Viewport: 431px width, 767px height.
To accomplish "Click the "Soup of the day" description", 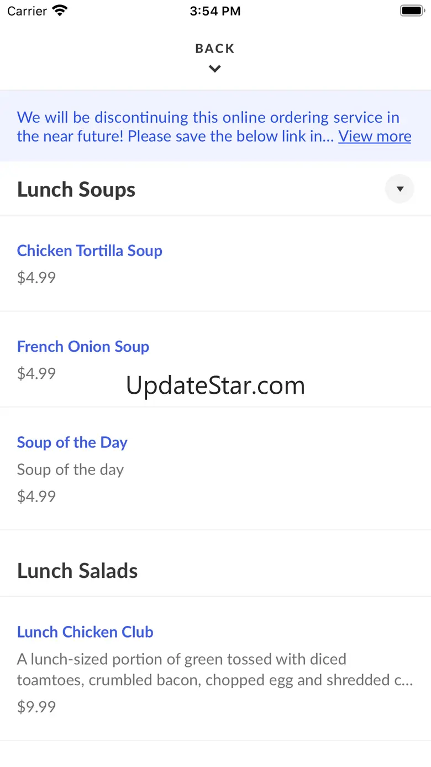I will (70, 469).
